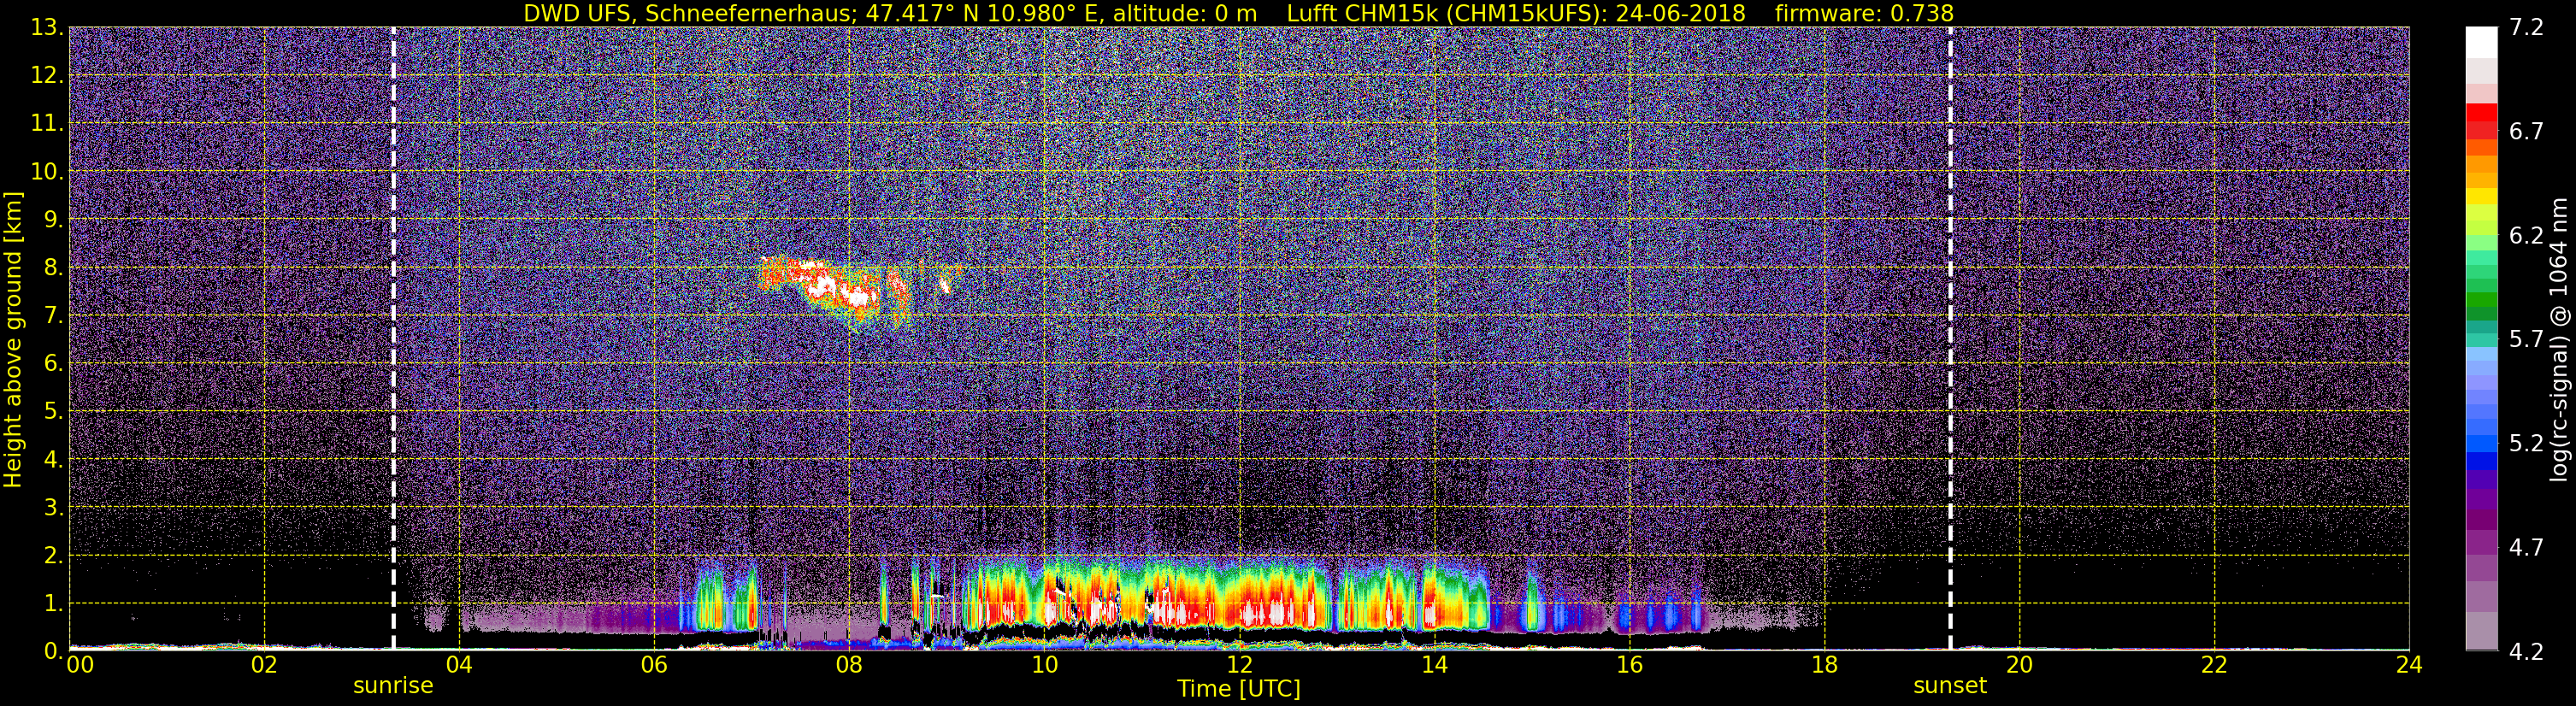This screenshot has width=2576, height=706.
Task: Click the colorbar value label '4.7'
Action: click(2526, 548)
